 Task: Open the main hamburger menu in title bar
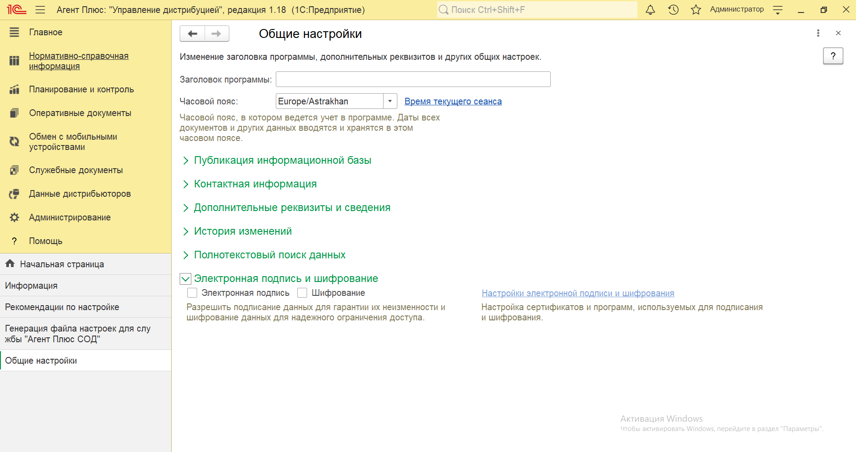[x=40, y=9]
